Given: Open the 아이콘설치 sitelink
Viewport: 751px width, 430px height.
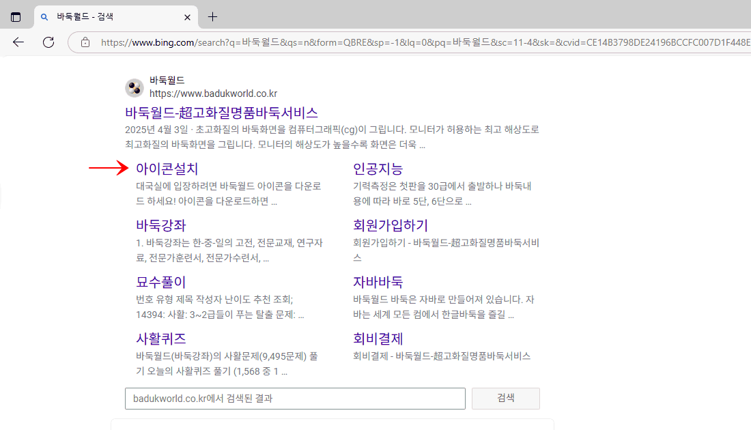Looking at the screenshot, I should tap(167, 169).
